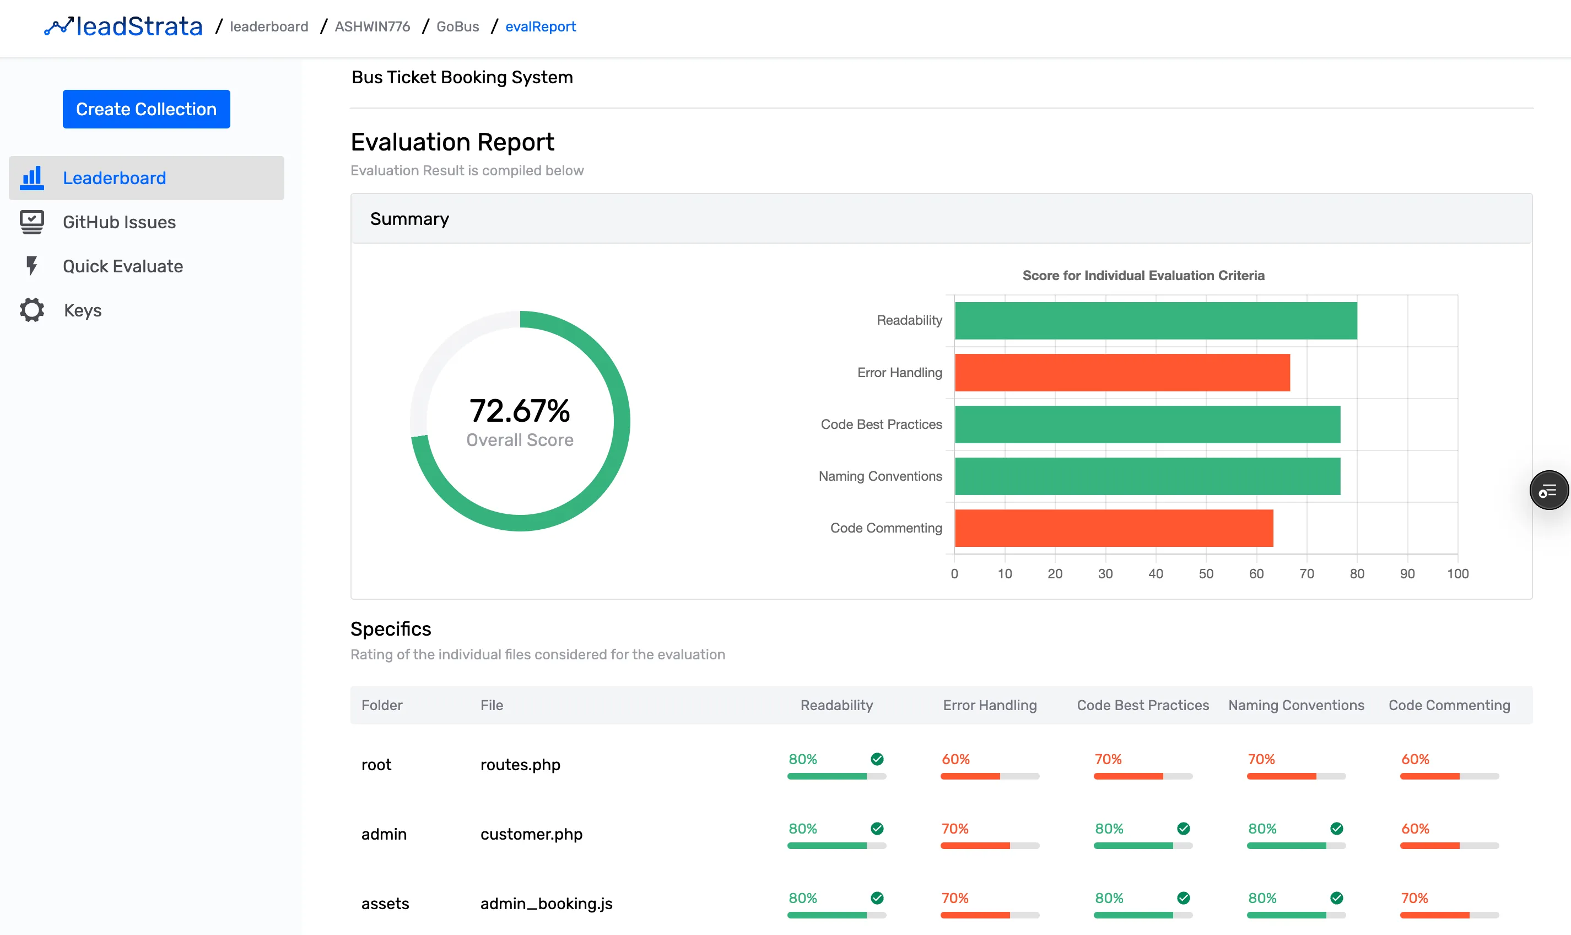Image resolution: width=1571 pixels, height=935 pixels.
Task: Click the GitHub Issues monitor icon
Action: [31, 222]
